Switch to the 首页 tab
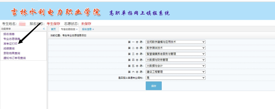Image resolution: width=275 pixels, height=109 pixels. [x=53, y=29]
